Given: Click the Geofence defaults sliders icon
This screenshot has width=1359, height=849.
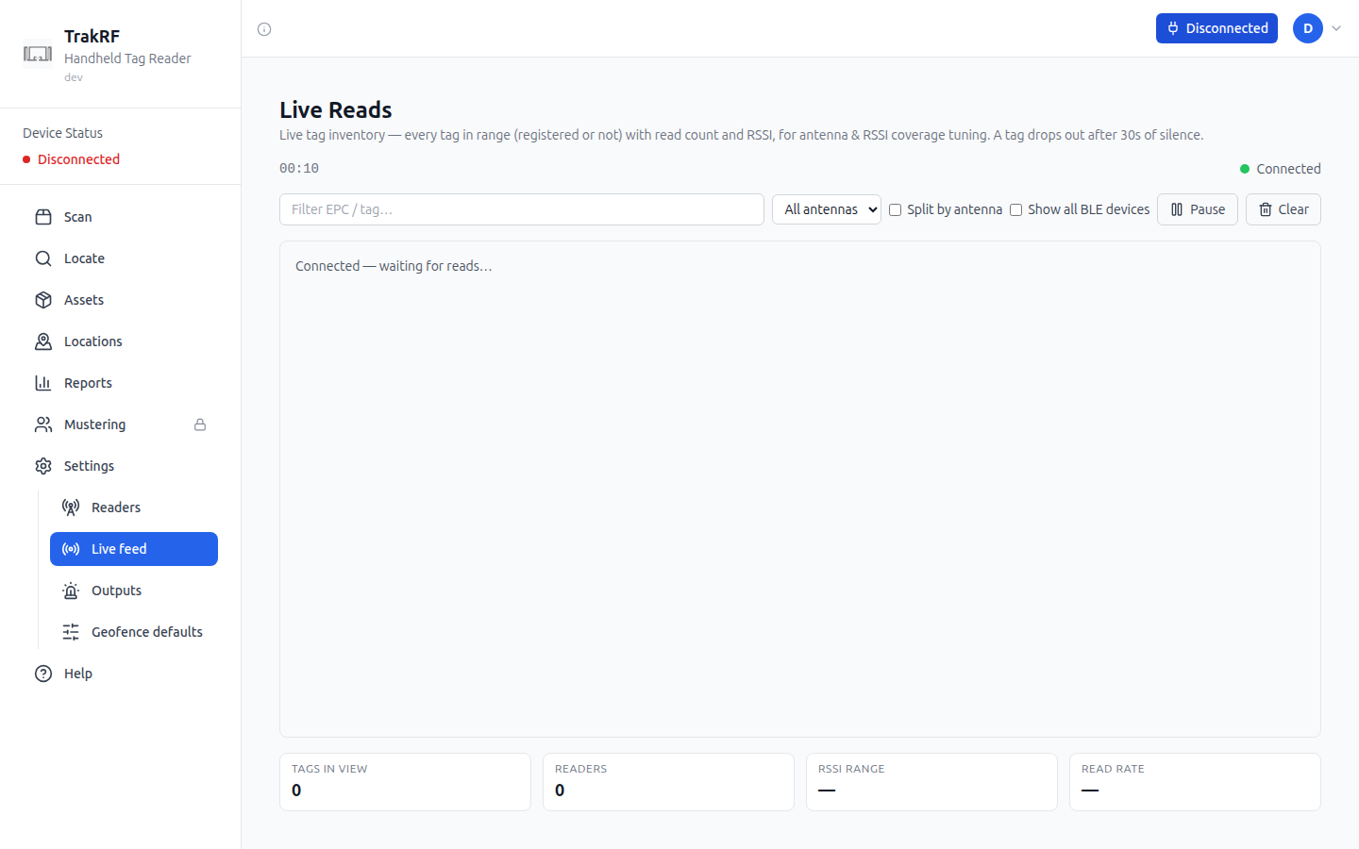Looking at the screenshot, I should (71, 632).
